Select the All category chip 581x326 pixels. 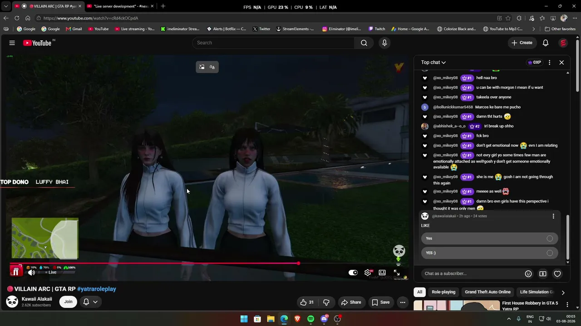[419, 292]
